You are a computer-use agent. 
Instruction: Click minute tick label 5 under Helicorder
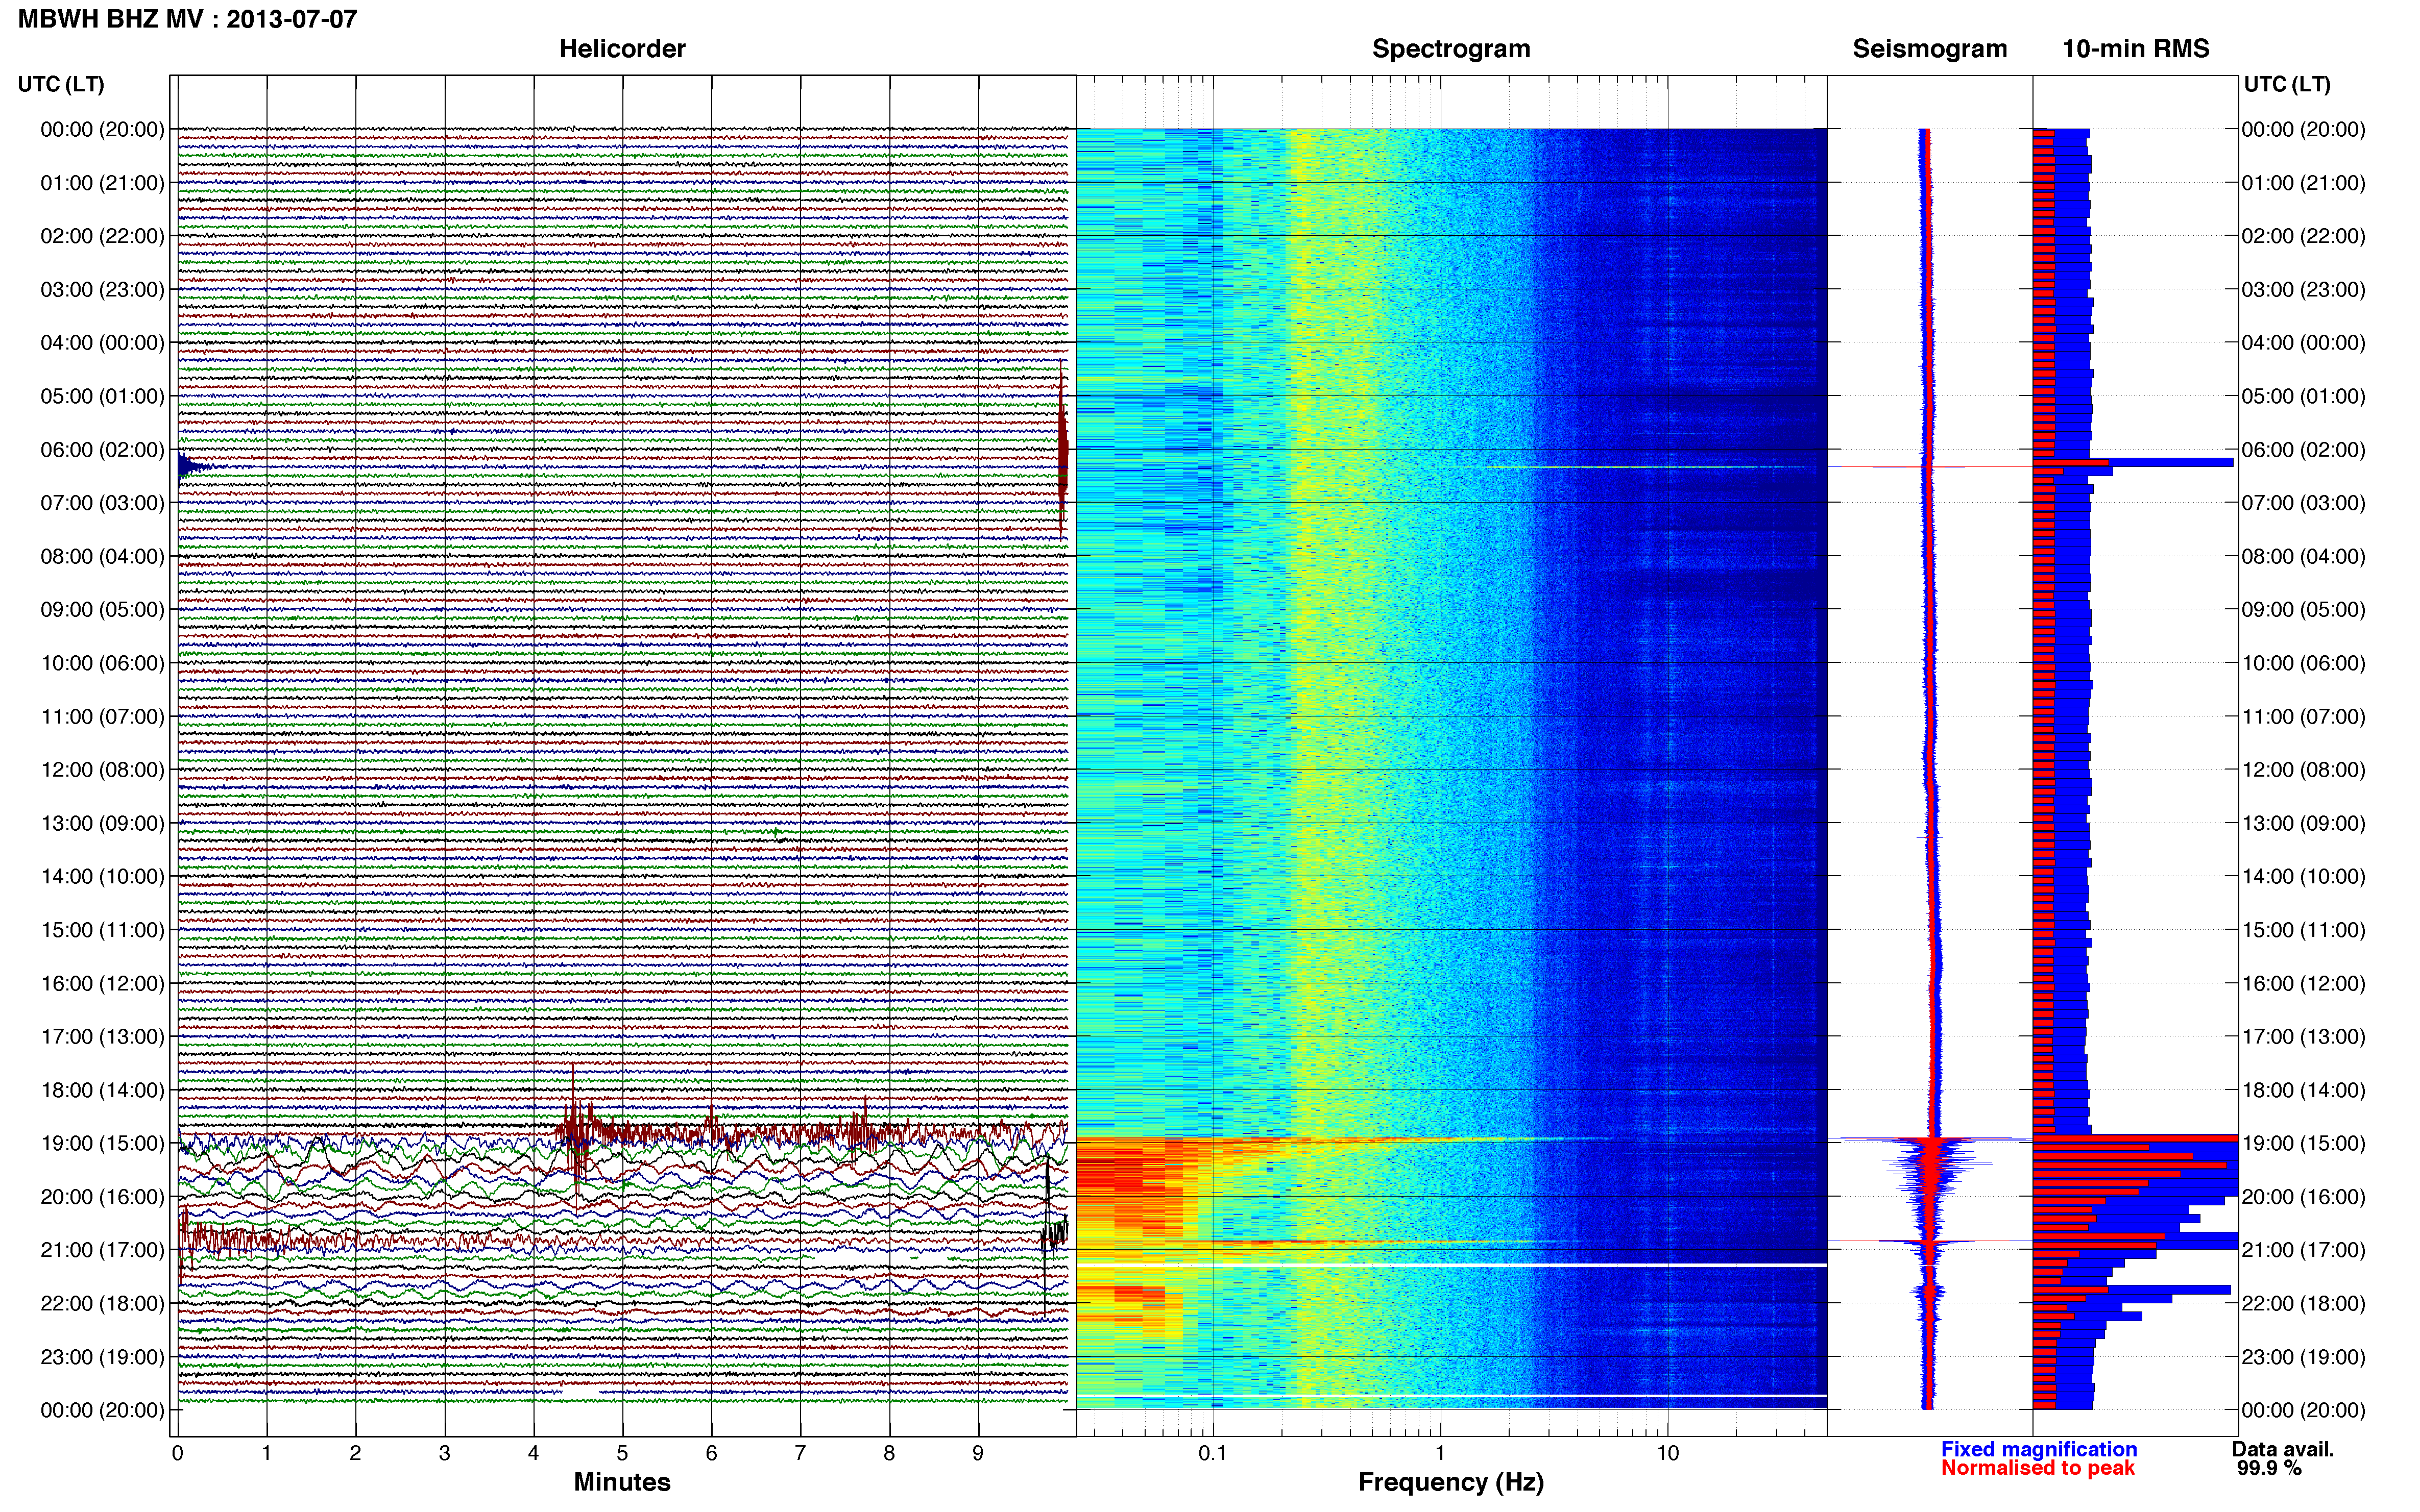tap(622, 1454)
